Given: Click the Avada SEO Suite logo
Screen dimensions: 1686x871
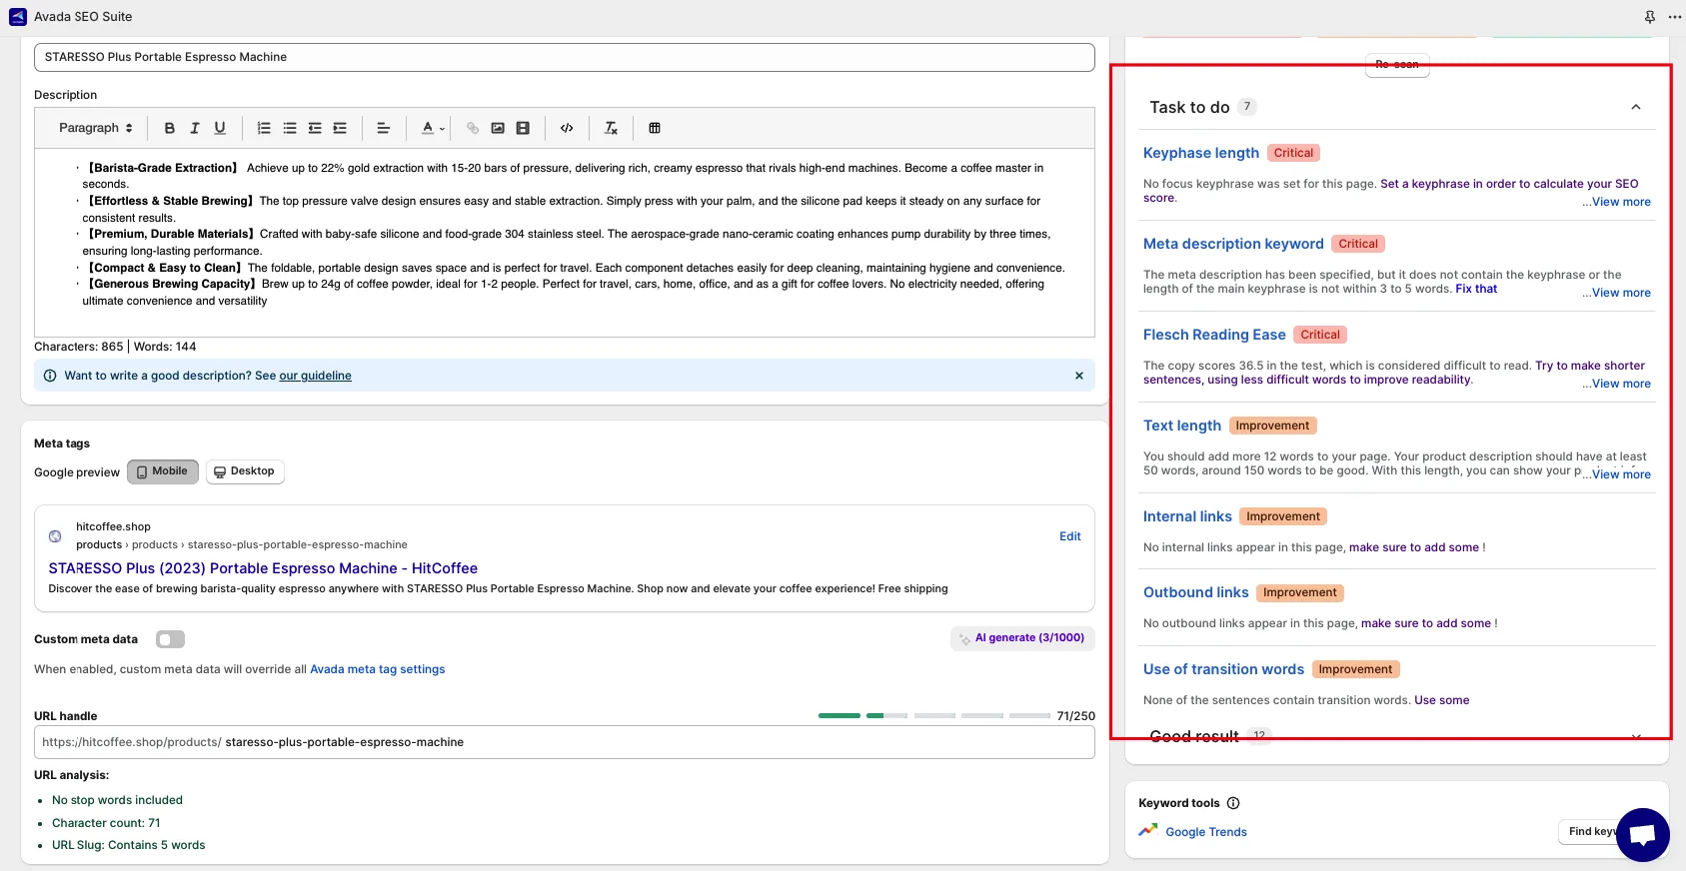Looking at the screenshot, I should (x=18, y=17).
